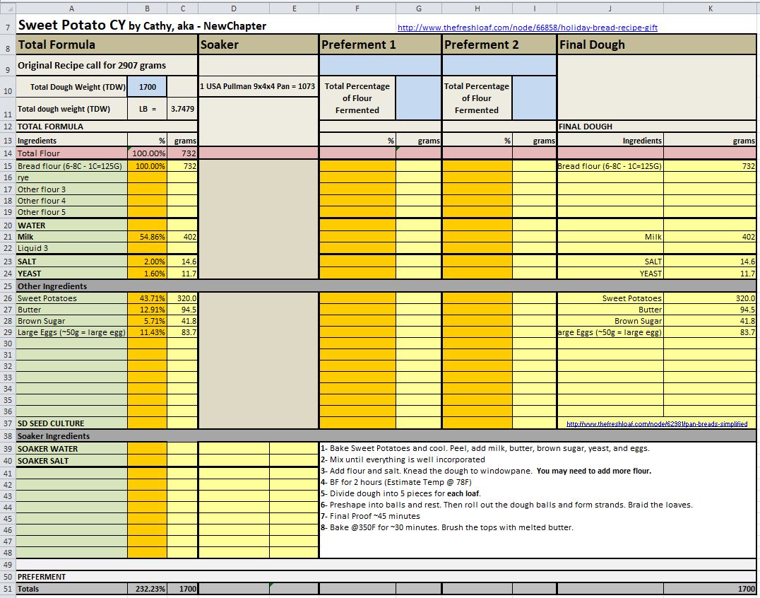Select the Total Dough Weight cell showing 1700
This screenshot has height=598, width=760.
[148, 88]
